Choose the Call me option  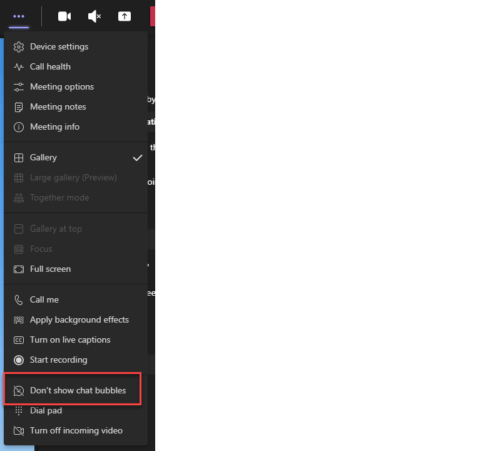[44, 299]
